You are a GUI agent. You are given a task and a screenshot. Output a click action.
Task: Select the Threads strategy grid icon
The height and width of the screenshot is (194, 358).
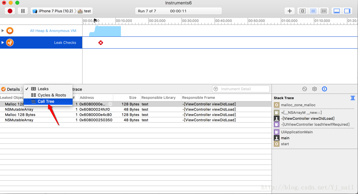(x=324, y=11)
